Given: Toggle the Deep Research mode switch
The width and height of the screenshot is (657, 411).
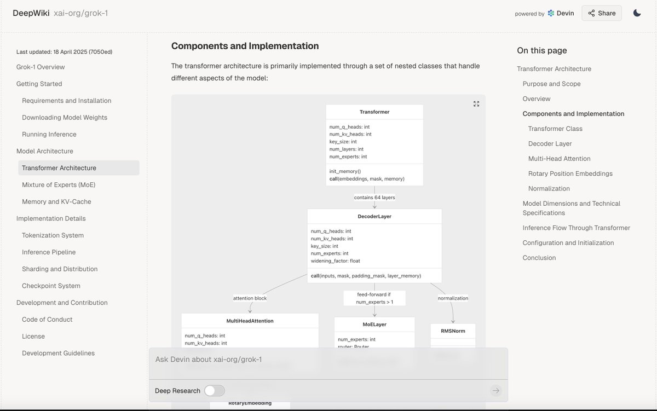Looking at the screenshot, I should (214, 390).
